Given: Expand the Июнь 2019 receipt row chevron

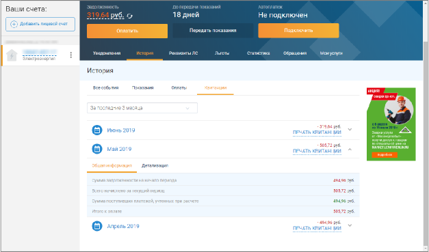Looking at the screenshot, I should click(x=350, y=129).
